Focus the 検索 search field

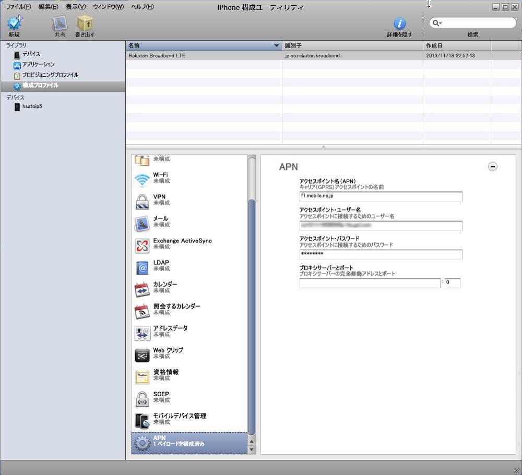[473, 23]
